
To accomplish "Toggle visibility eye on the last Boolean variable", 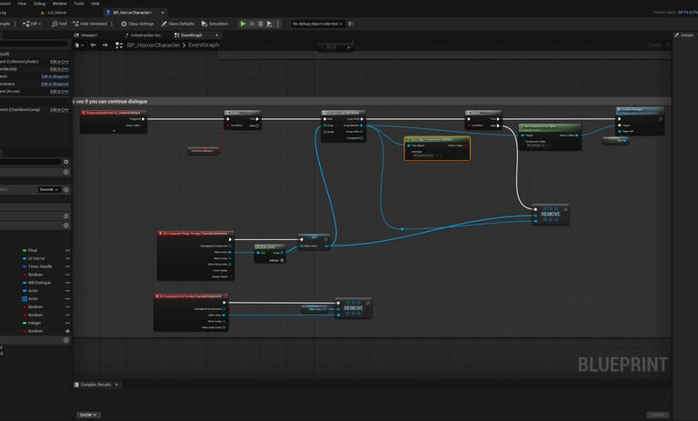I will click(66, 331).
